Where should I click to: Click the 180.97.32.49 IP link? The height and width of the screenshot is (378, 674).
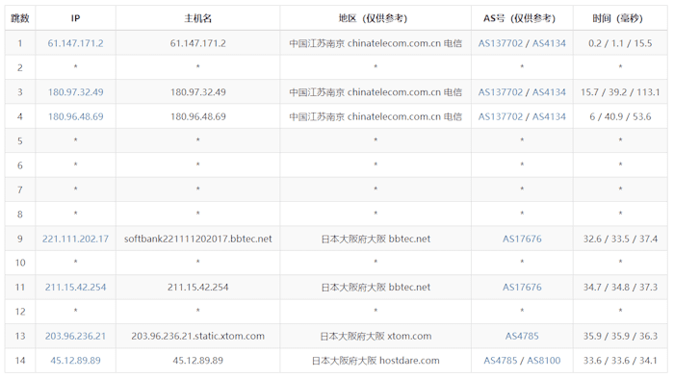coord(75,92)
